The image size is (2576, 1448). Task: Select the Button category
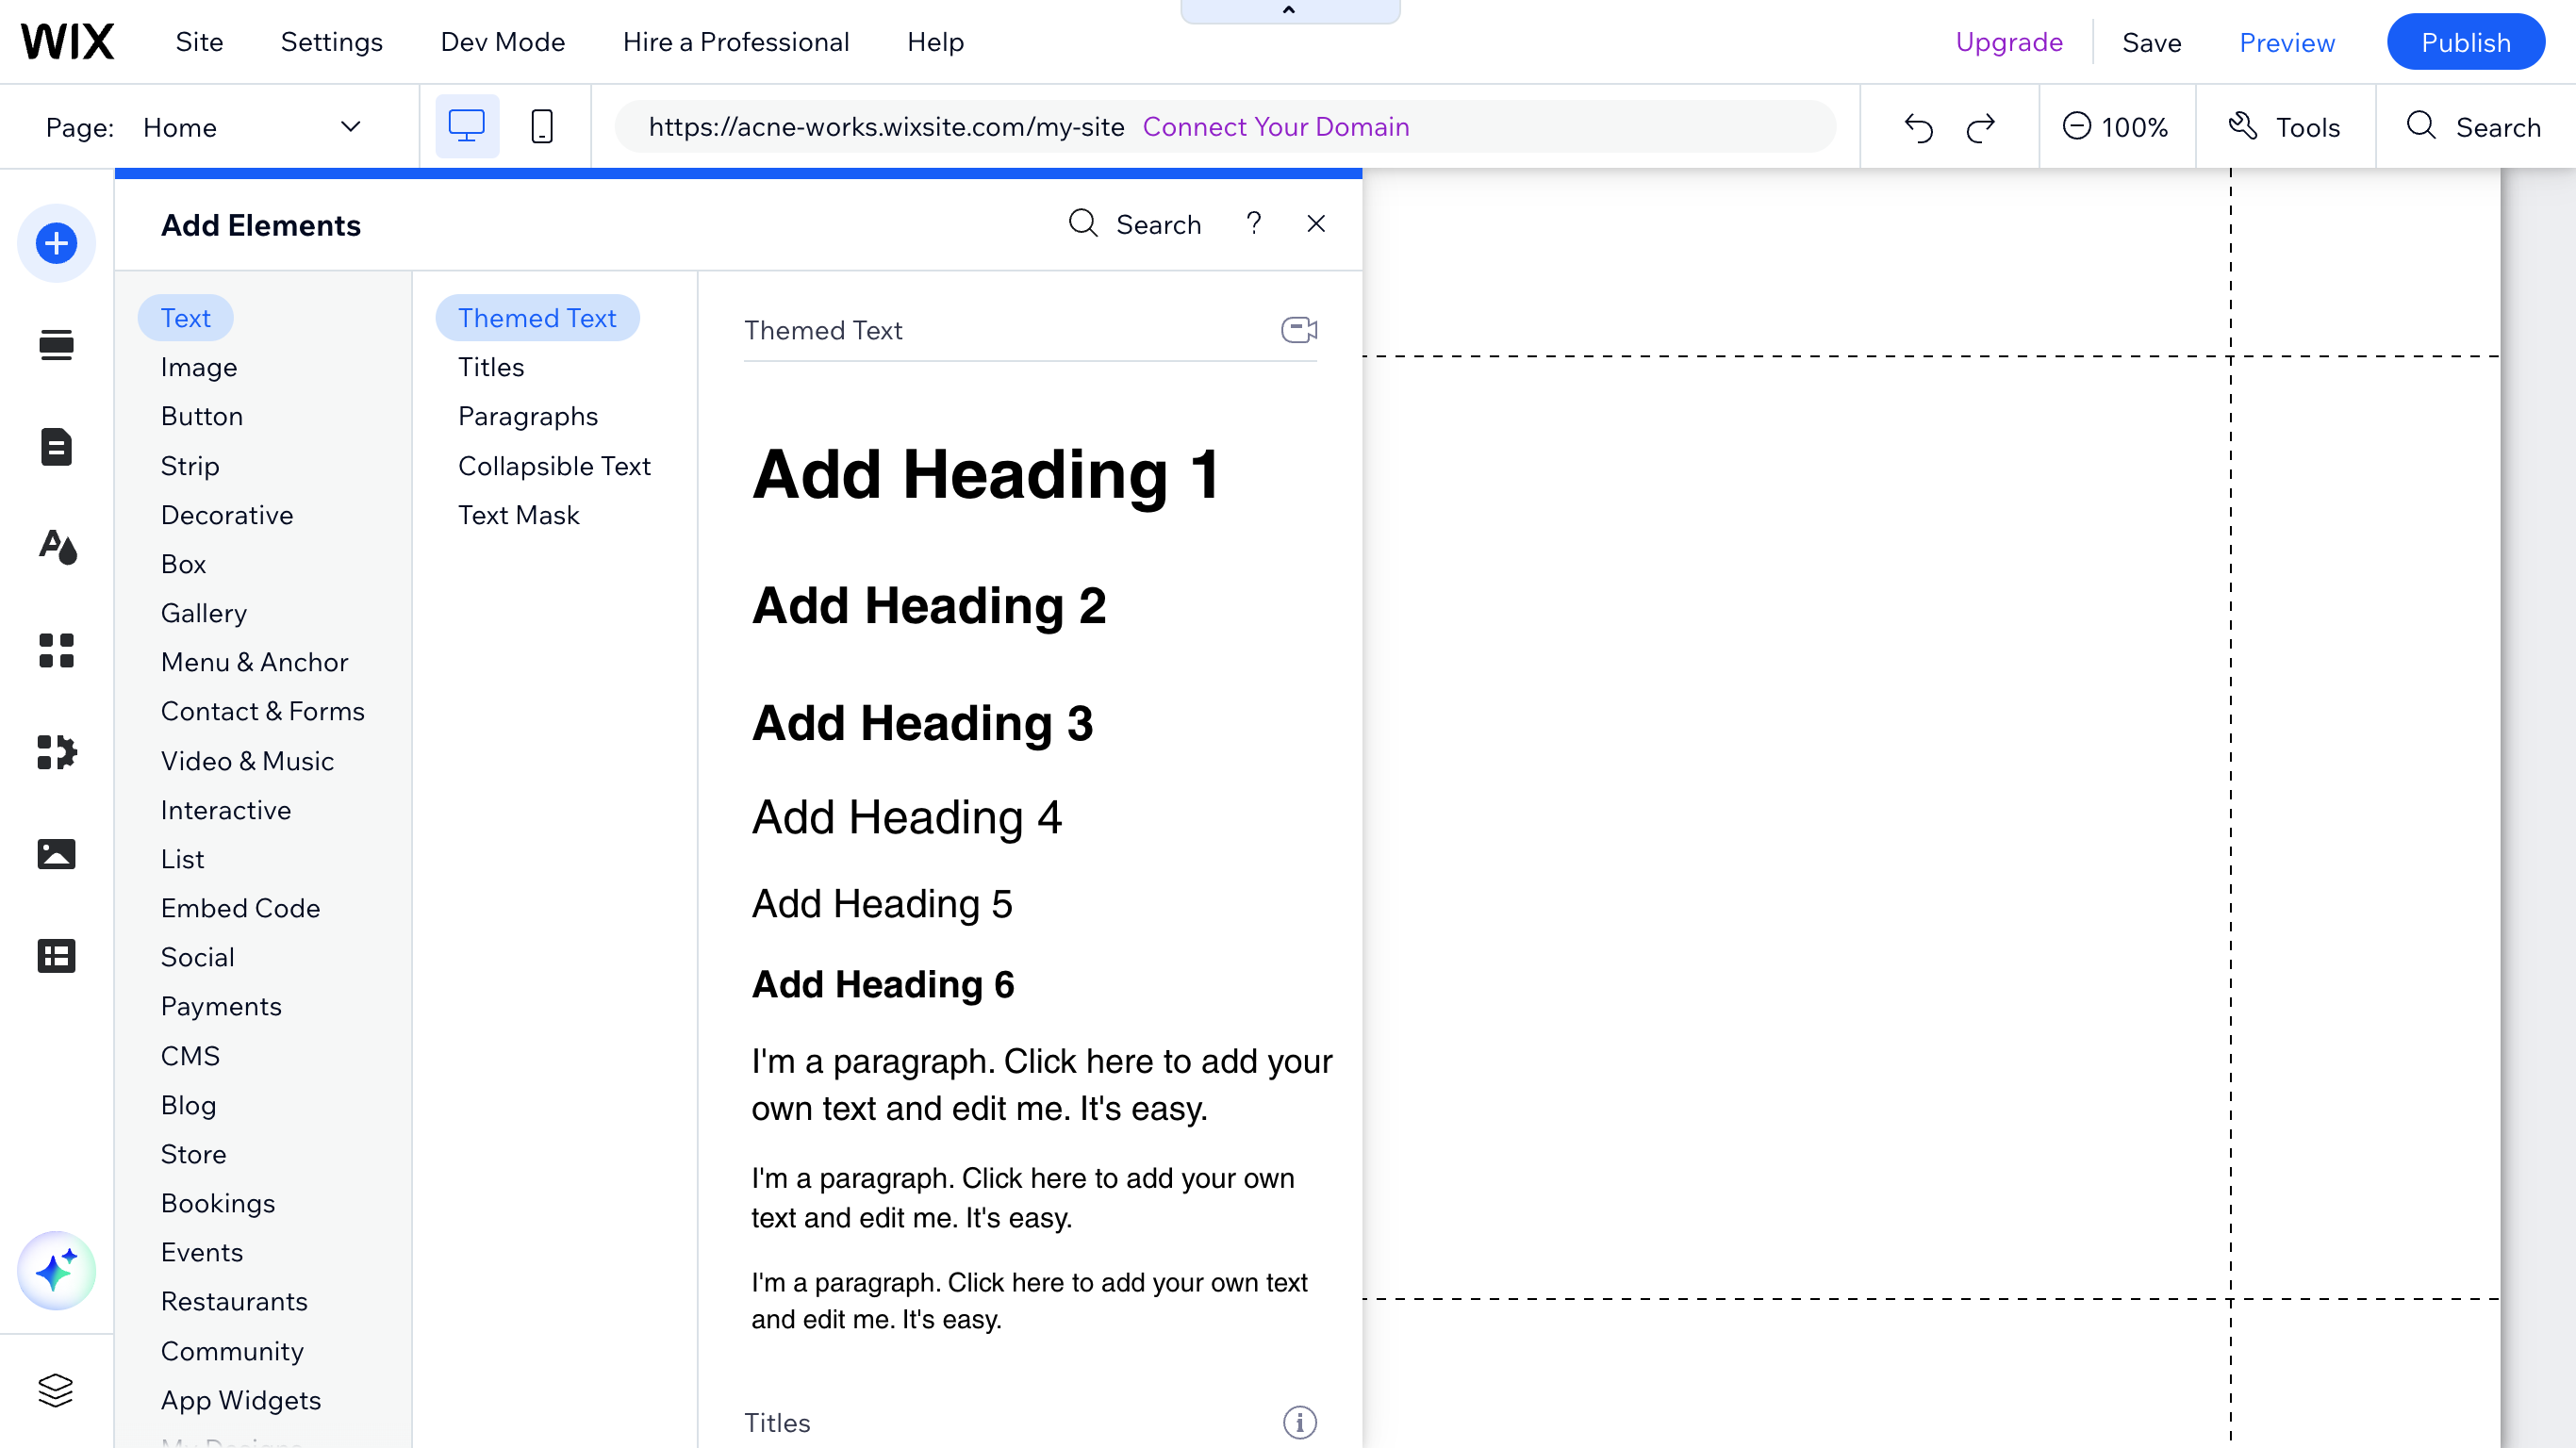201,416
